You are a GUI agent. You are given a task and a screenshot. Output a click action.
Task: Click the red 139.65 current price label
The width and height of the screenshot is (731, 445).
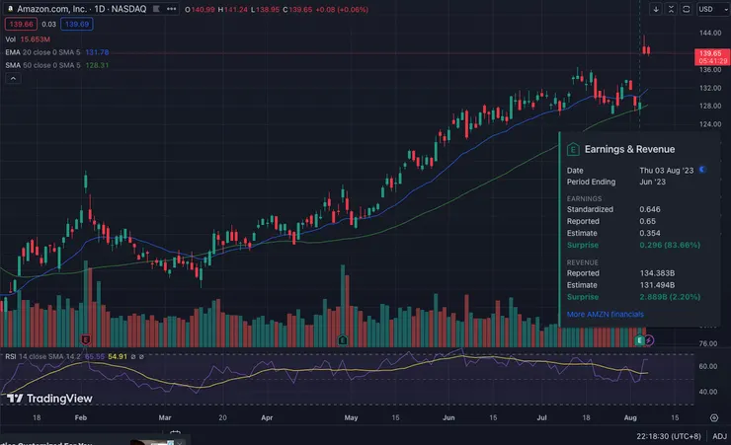(x=712, y=57)
